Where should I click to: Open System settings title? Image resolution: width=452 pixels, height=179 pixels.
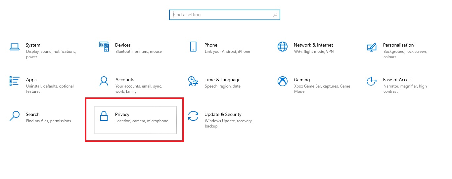pyautogui.click(x=33, y=45)
